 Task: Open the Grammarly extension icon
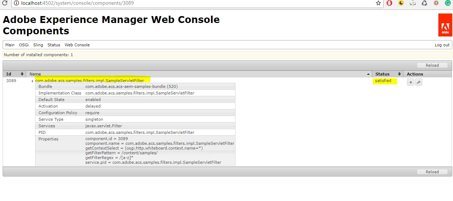[448, 3]
